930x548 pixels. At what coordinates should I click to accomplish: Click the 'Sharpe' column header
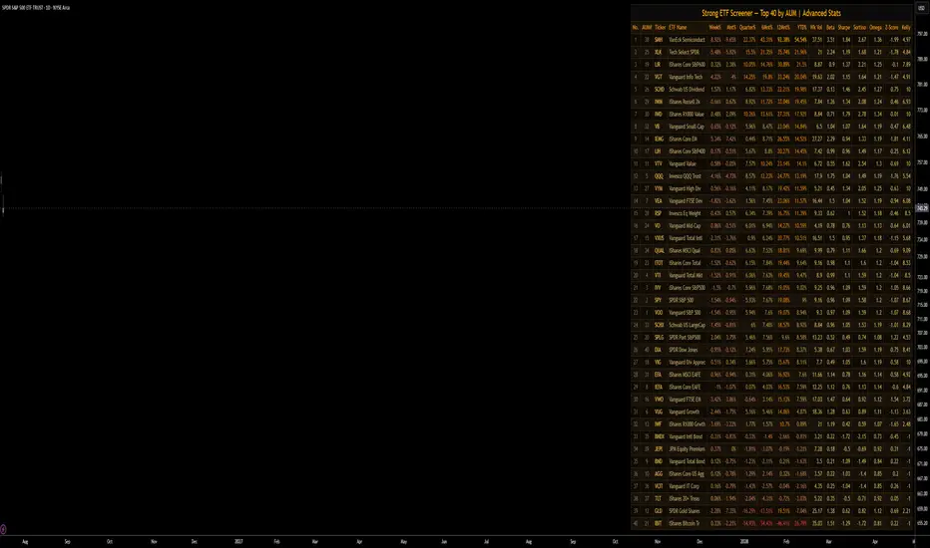tap(844, 27)
